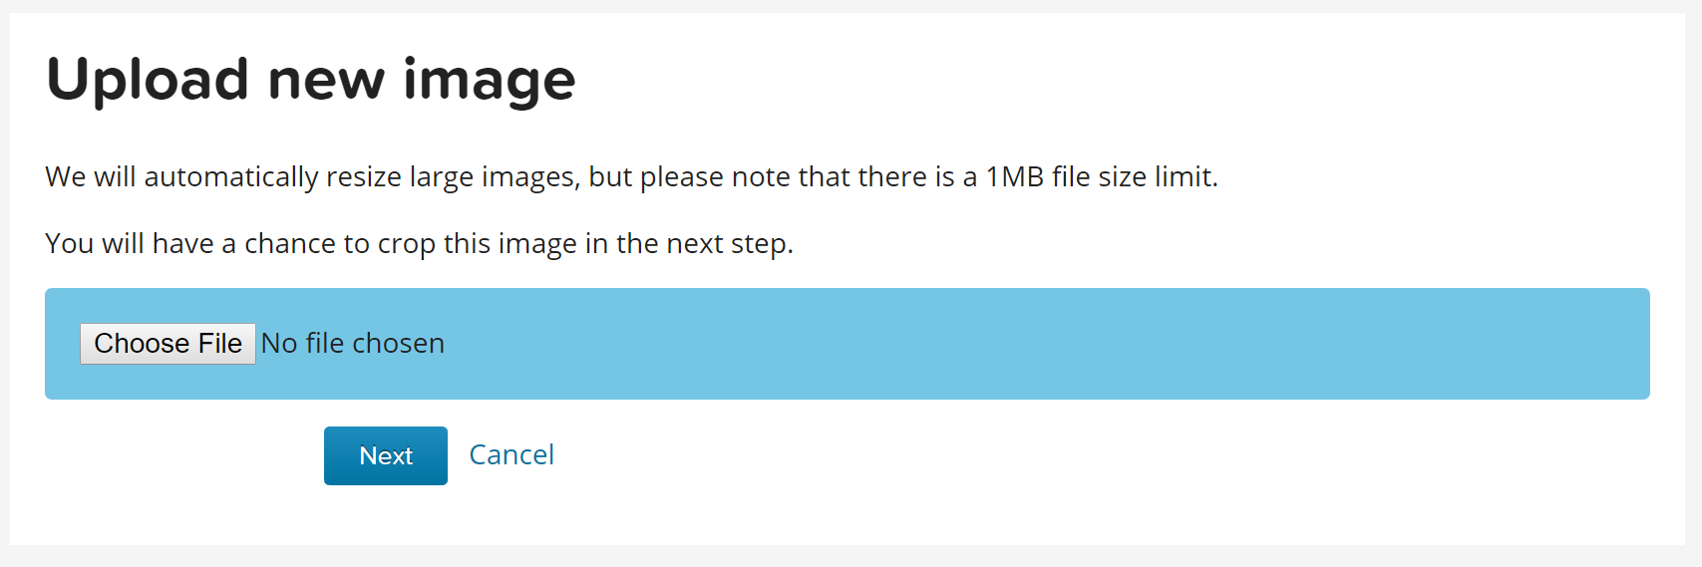Click the word "crop" in the instructions
Viewport: 1702px width, 567px height.
[x=405, y=244]
